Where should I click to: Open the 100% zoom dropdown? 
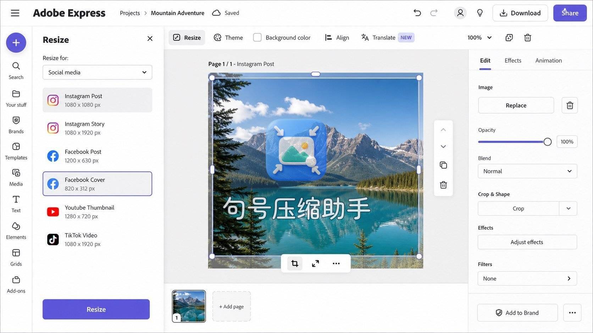[480, 38]
